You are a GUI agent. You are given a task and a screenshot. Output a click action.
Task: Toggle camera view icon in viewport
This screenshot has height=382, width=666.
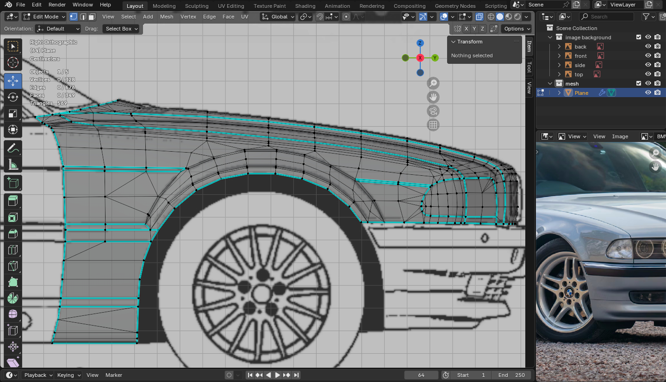(433, 111)
